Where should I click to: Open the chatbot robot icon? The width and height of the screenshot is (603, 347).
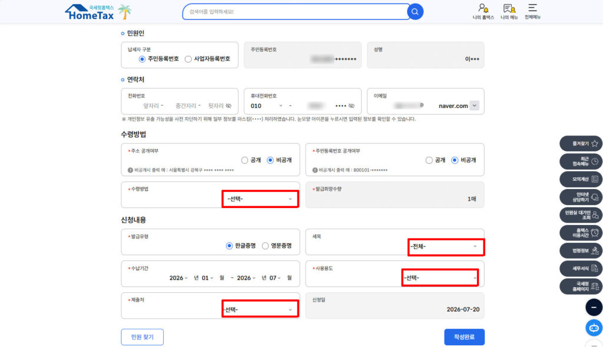pyautogui.click(x=594, y=328)
